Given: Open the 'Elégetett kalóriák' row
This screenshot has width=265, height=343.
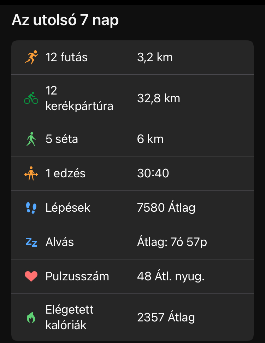Looking at the screenshot, I should point(70,318).
